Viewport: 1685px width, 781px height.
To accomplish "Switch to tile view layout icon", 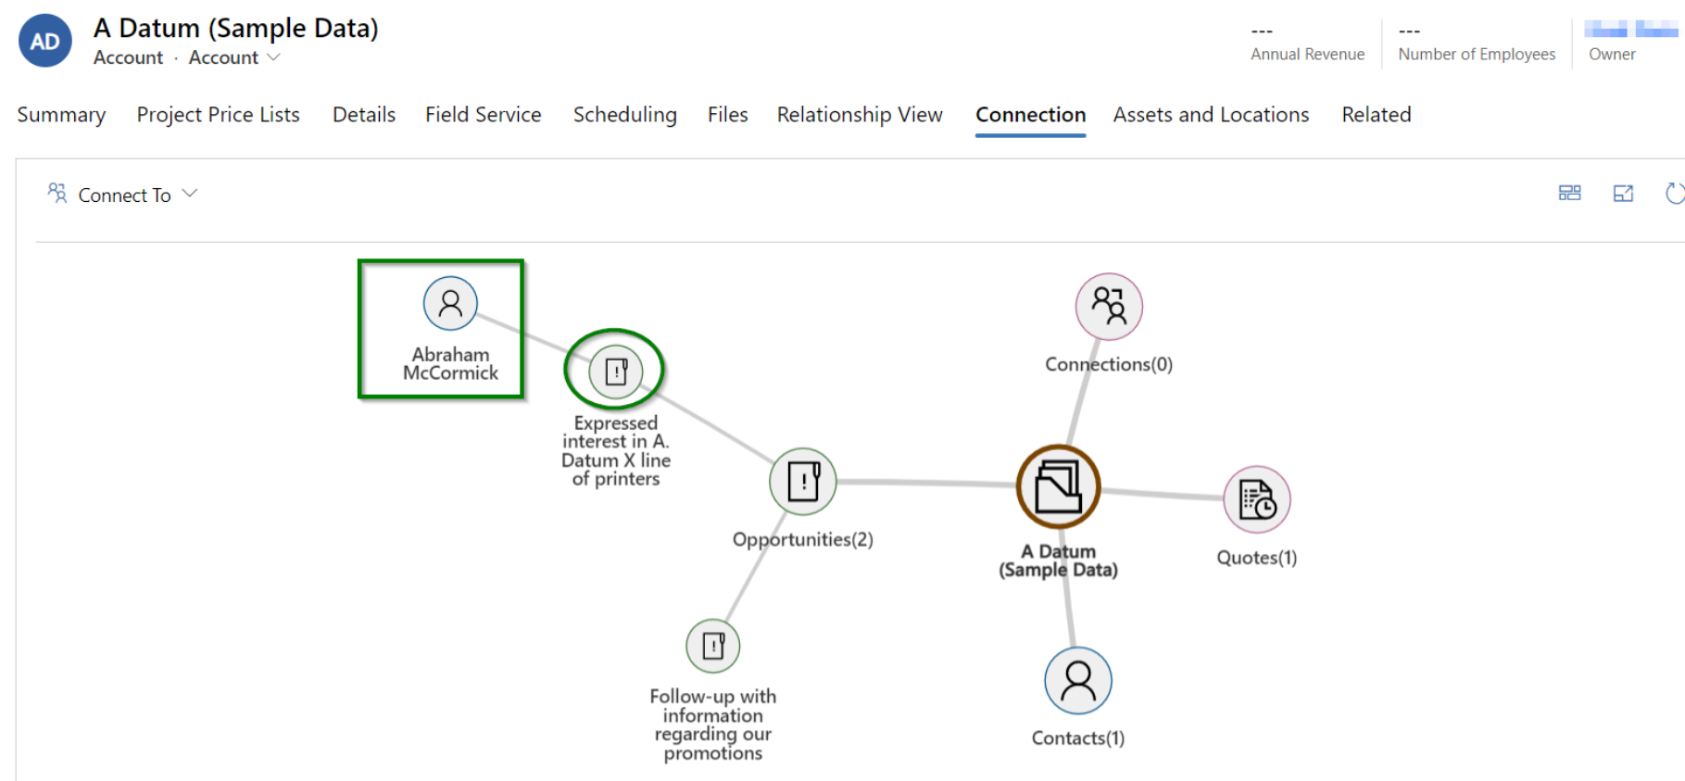I will tap(1569, 193).
